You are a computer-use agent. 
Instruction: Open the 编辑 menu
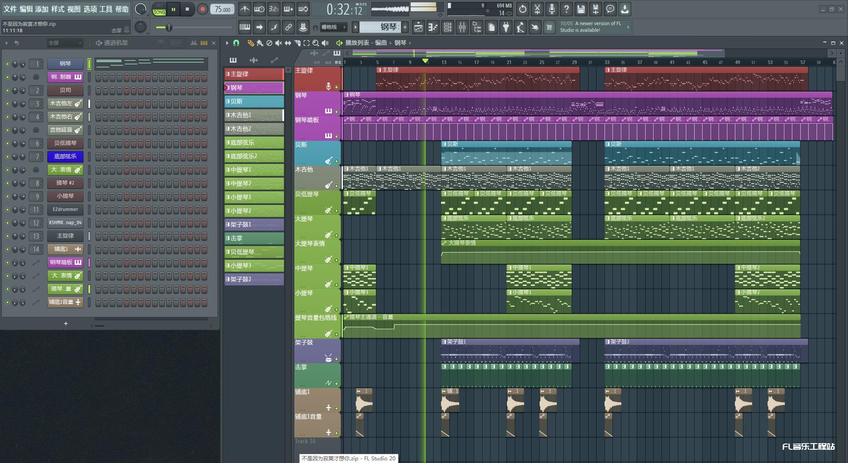(x=26, y=9)
